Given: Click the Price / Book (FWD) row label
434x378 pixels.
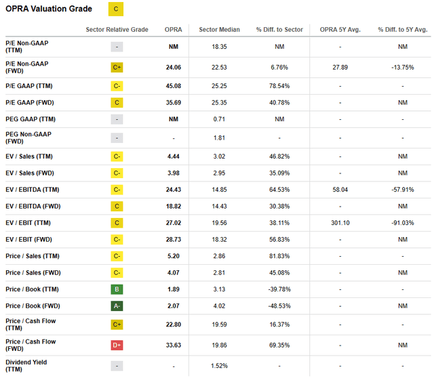Looking at the screenshot, I should point(33,306).
